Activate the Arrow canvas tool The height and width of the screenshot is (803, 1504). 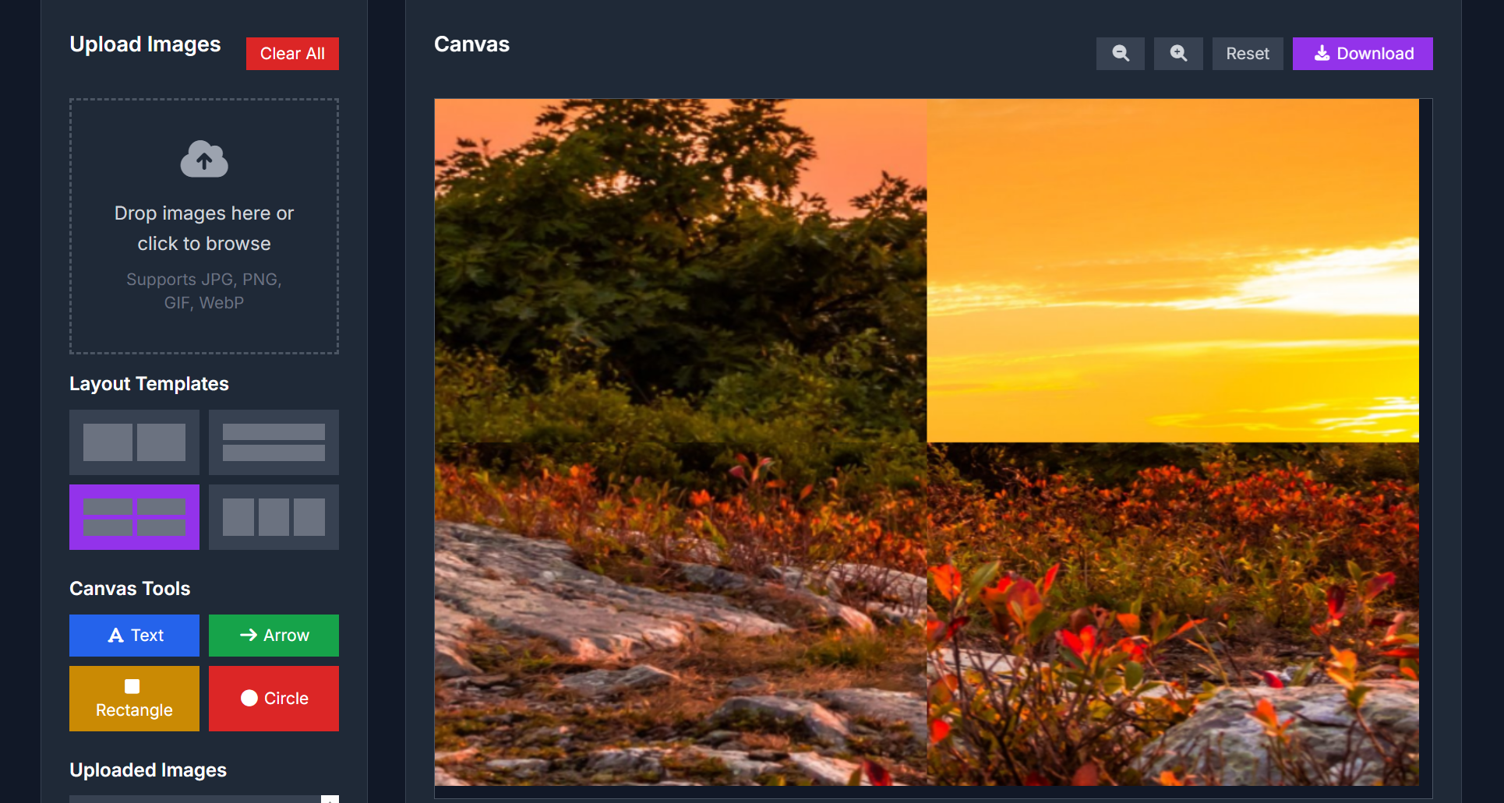pos(274,636)
